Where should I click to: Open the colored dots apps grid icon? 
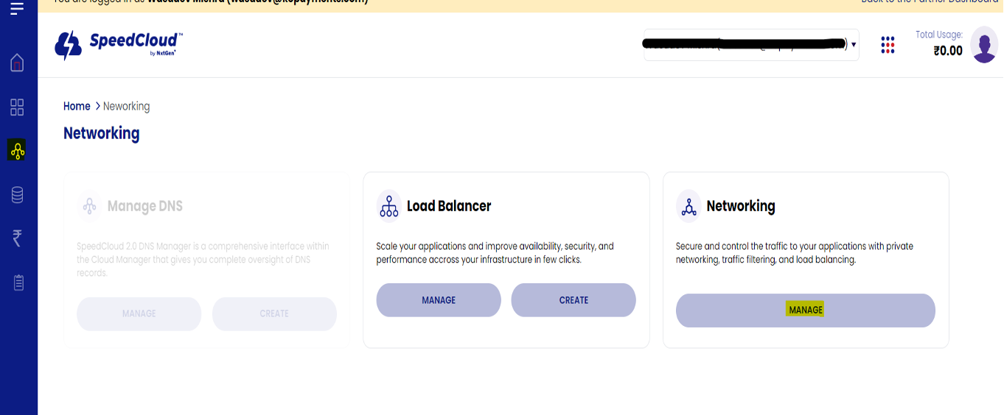point(888,45)
